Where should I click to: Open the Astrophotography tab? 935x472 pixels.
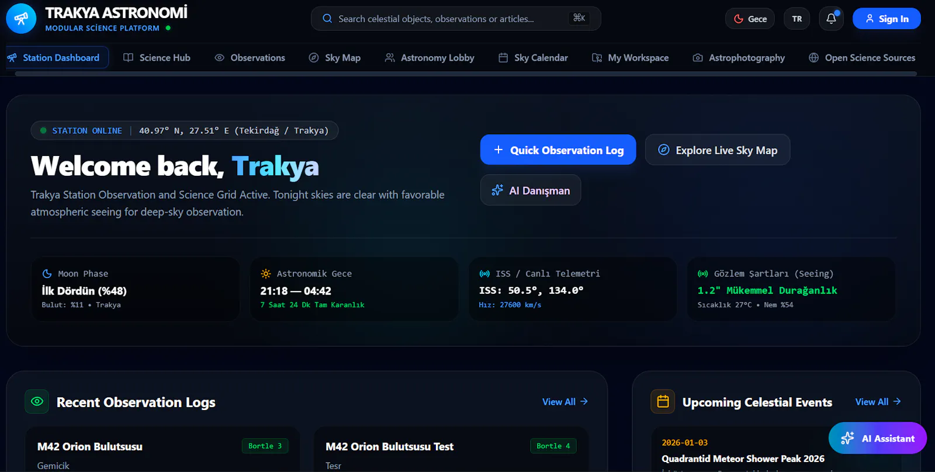coord(739,57)
